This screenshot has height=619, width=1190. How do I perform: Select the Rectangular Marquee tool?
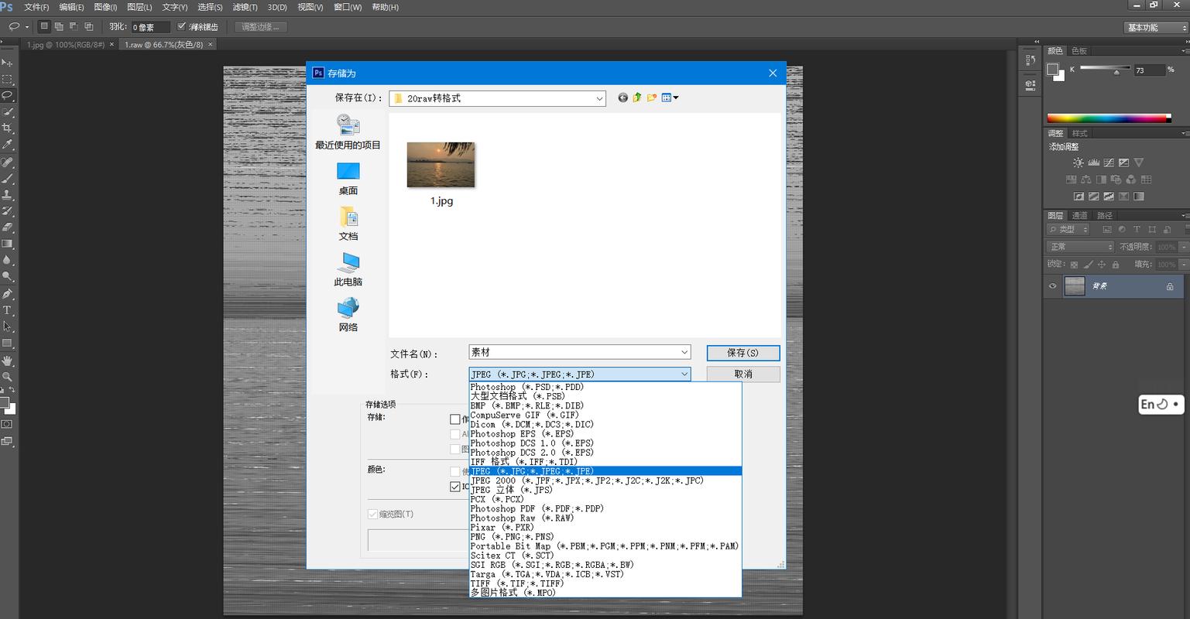click(x=7, y=80)
